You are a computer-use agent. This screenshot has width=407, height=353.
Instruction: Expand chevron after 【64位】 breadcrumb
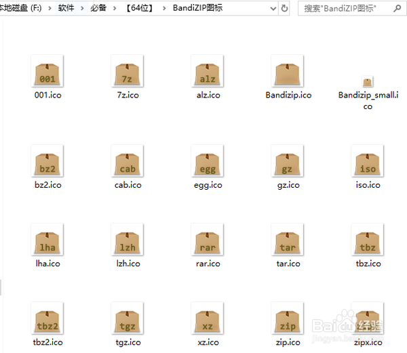coord(164,8)
